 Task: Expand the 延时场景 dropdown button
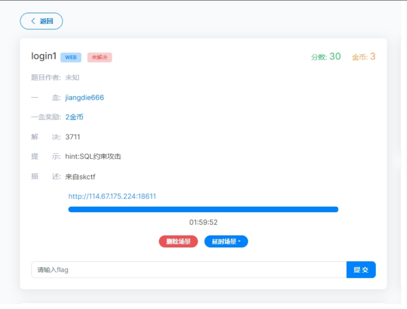(x=226, y=242)
